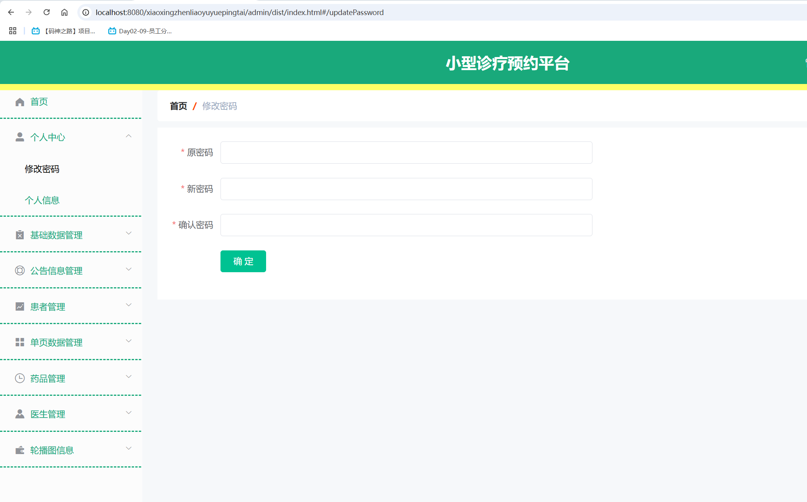The image size is (807, 502).
Task: Click the browser forward arrow
Action: (x=29, y=12)
